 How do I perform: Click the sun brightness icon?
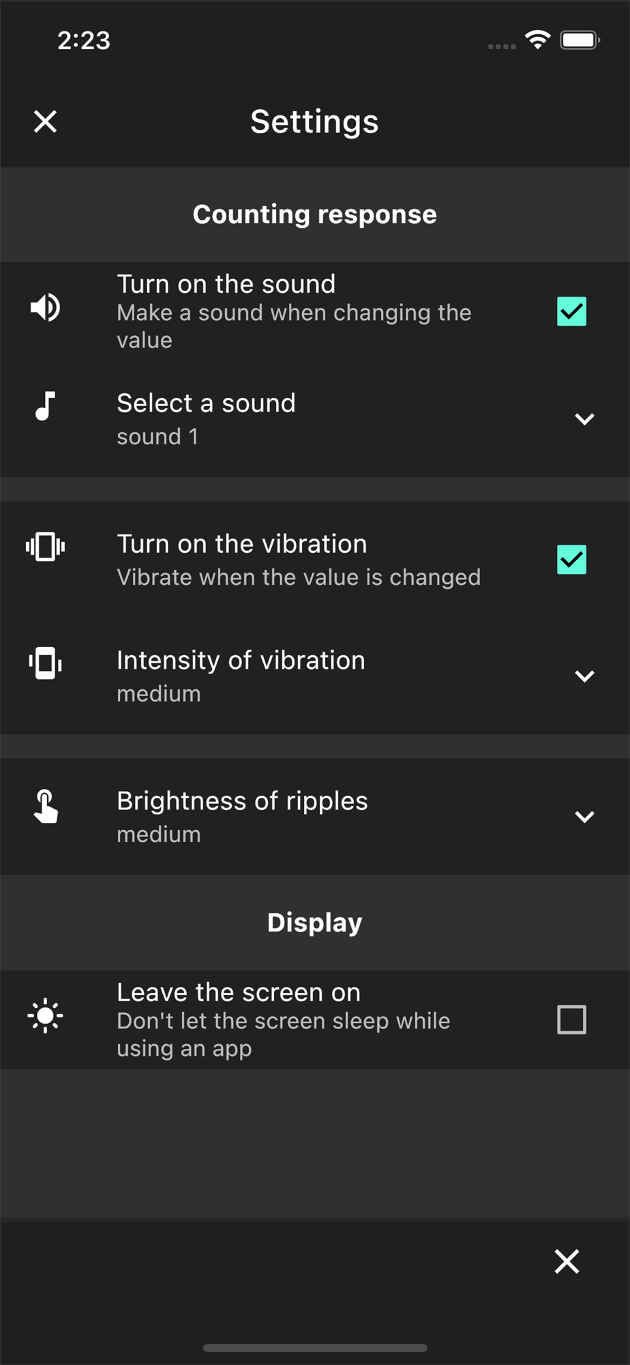tap(45, 1016)
